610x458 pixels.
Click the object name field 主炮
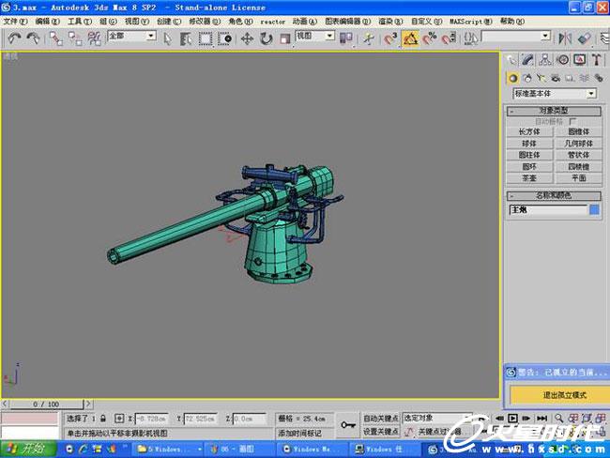coord(548,209)
